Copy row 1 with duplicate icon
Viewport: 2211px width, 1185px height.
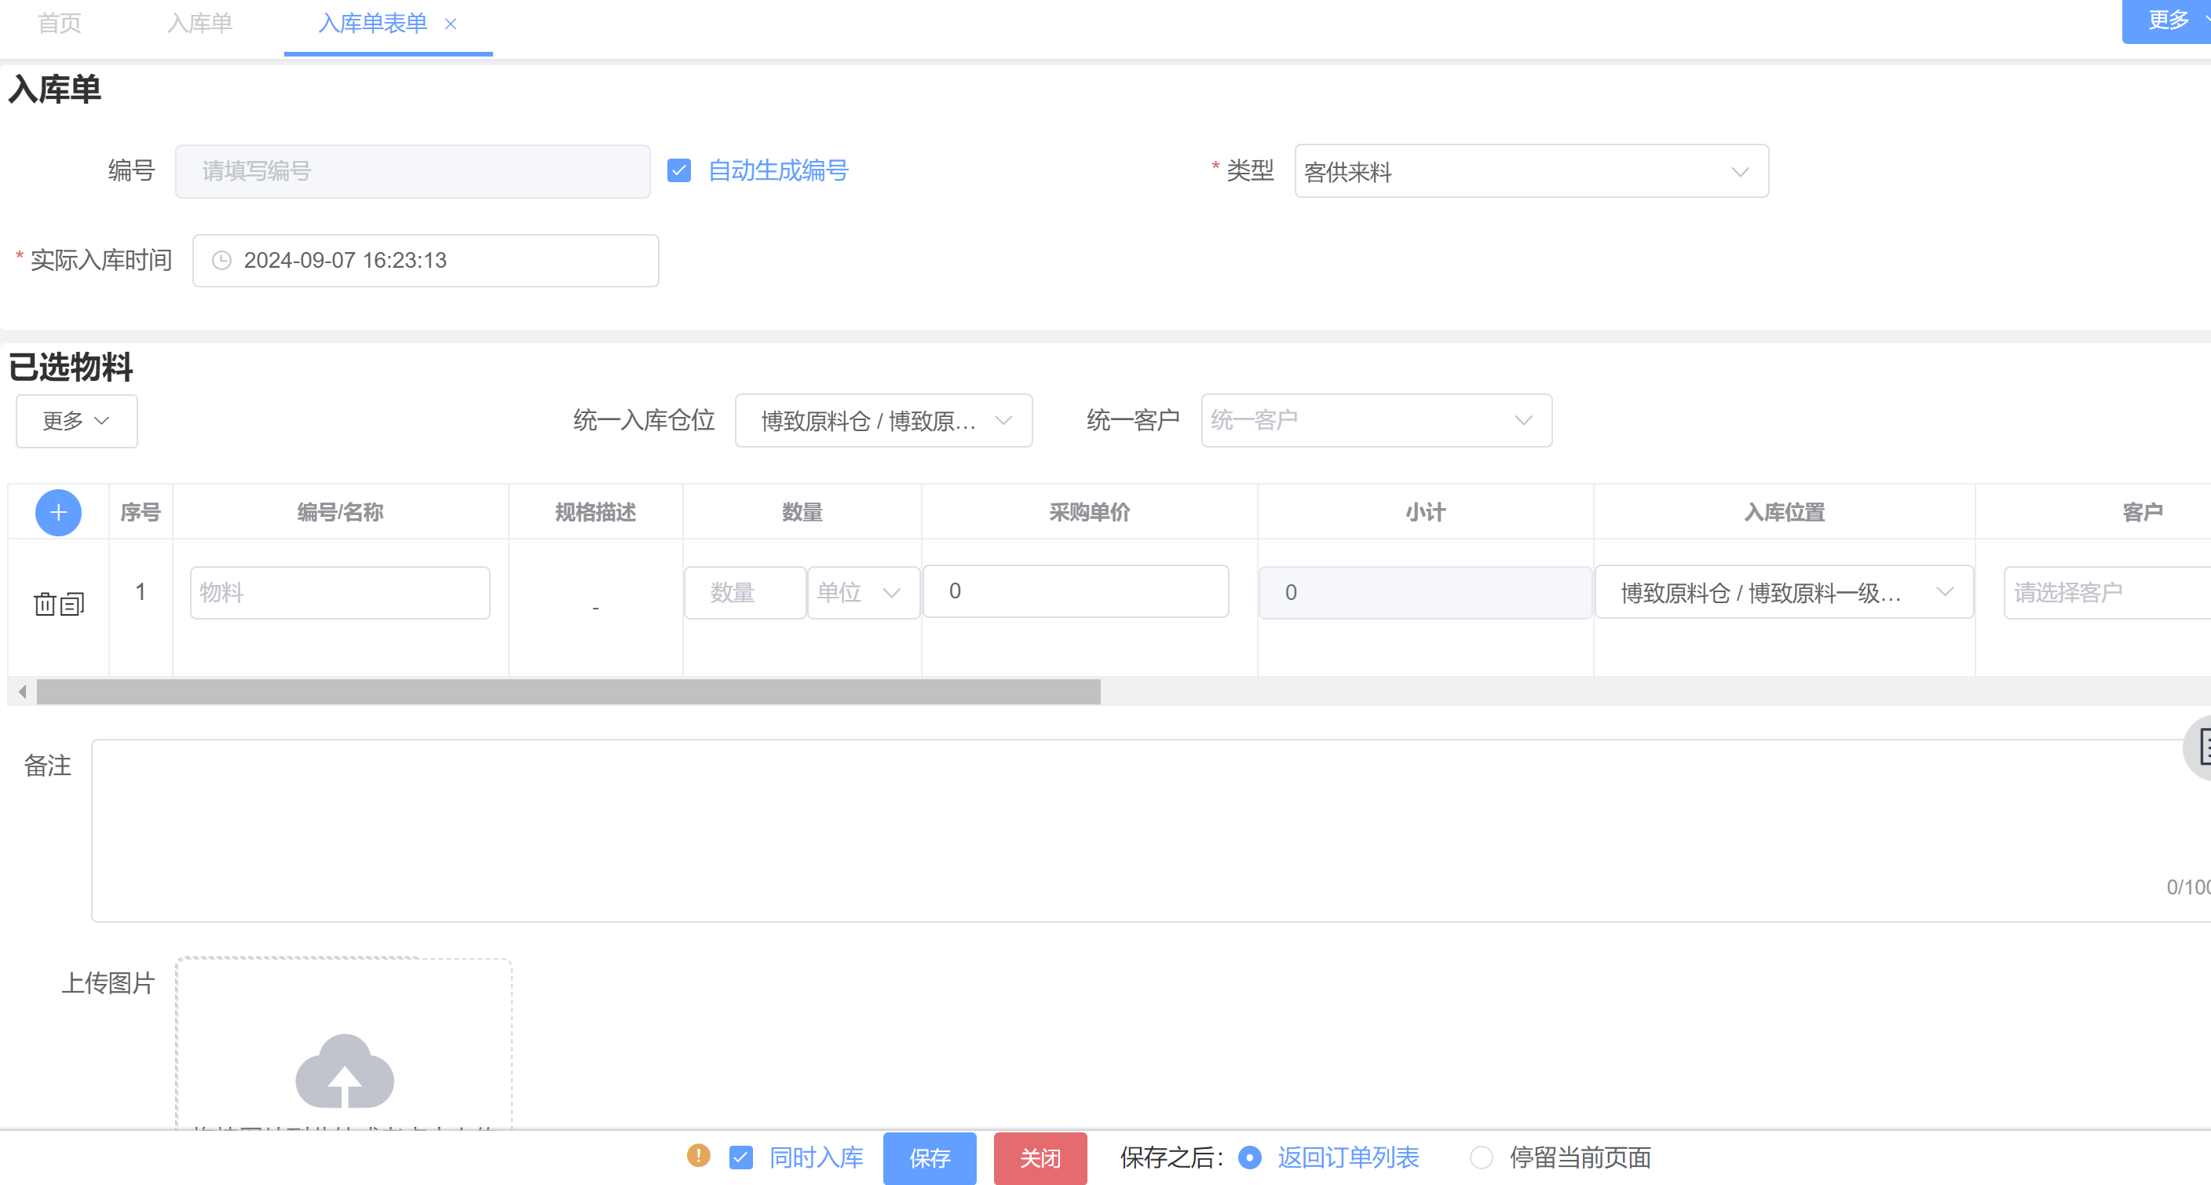pos(73,604)
